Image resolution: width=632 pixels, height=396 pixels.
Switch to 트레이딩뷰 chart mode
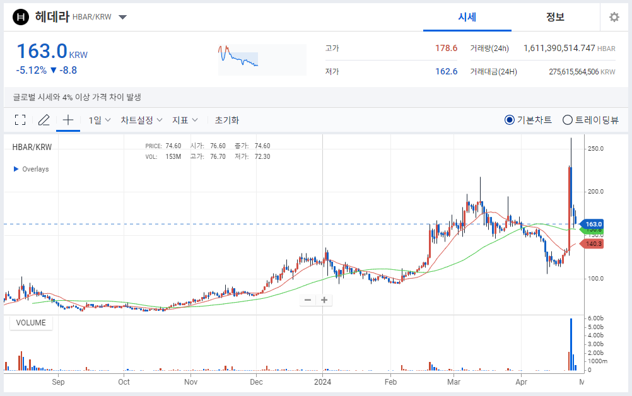[568, 119]
